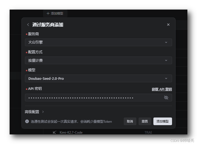Open the 模型 dropdown showing Doubao-Seed-2.0-Pro
Viewport: 197px width, 144px height.
99,78
